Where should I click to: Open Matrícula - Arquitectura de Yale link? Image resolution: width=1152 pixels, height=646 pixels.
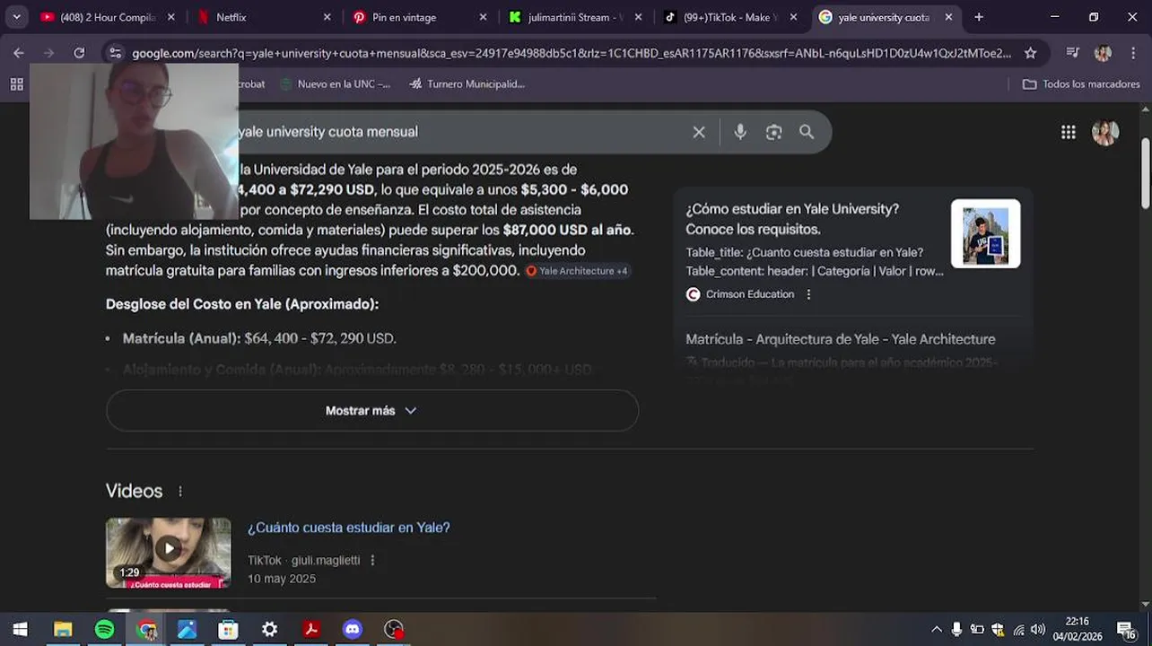click(840, 339)
